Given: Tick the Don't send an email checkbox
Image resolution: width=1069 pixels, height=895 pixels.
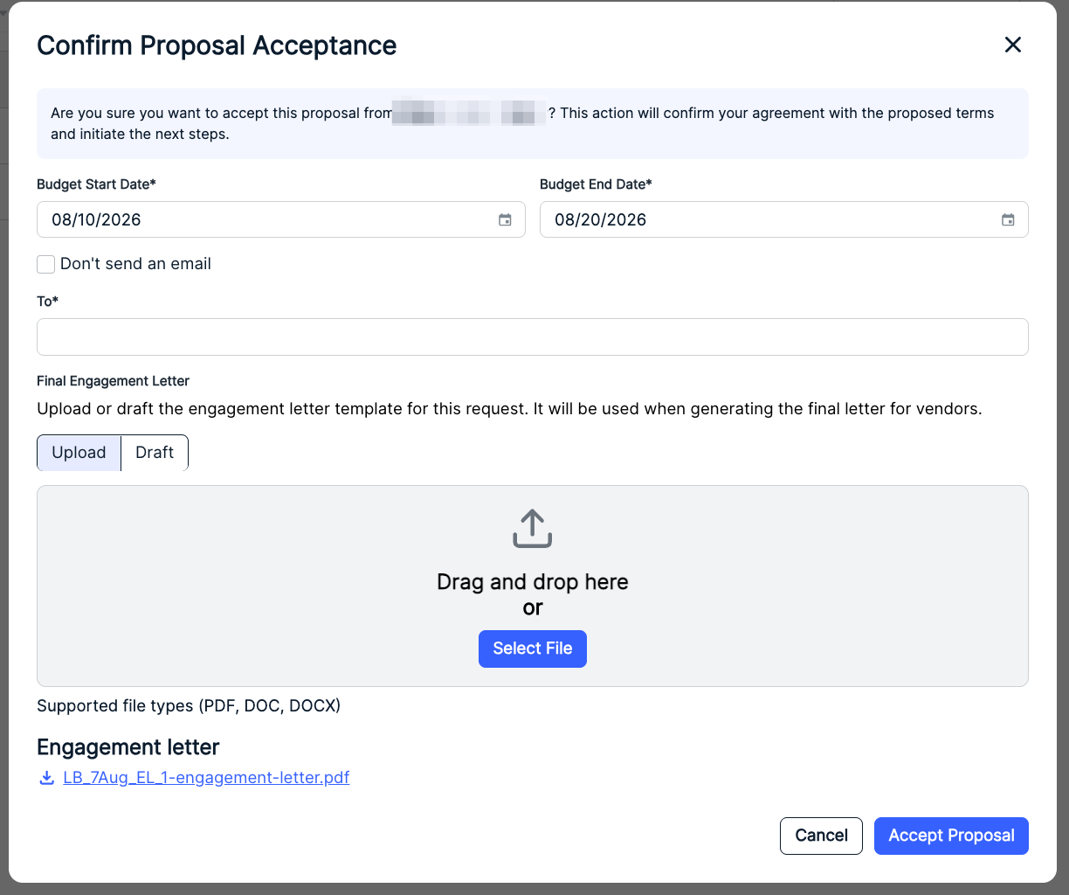Looking at the screenshot, I should tap(46, 264).
